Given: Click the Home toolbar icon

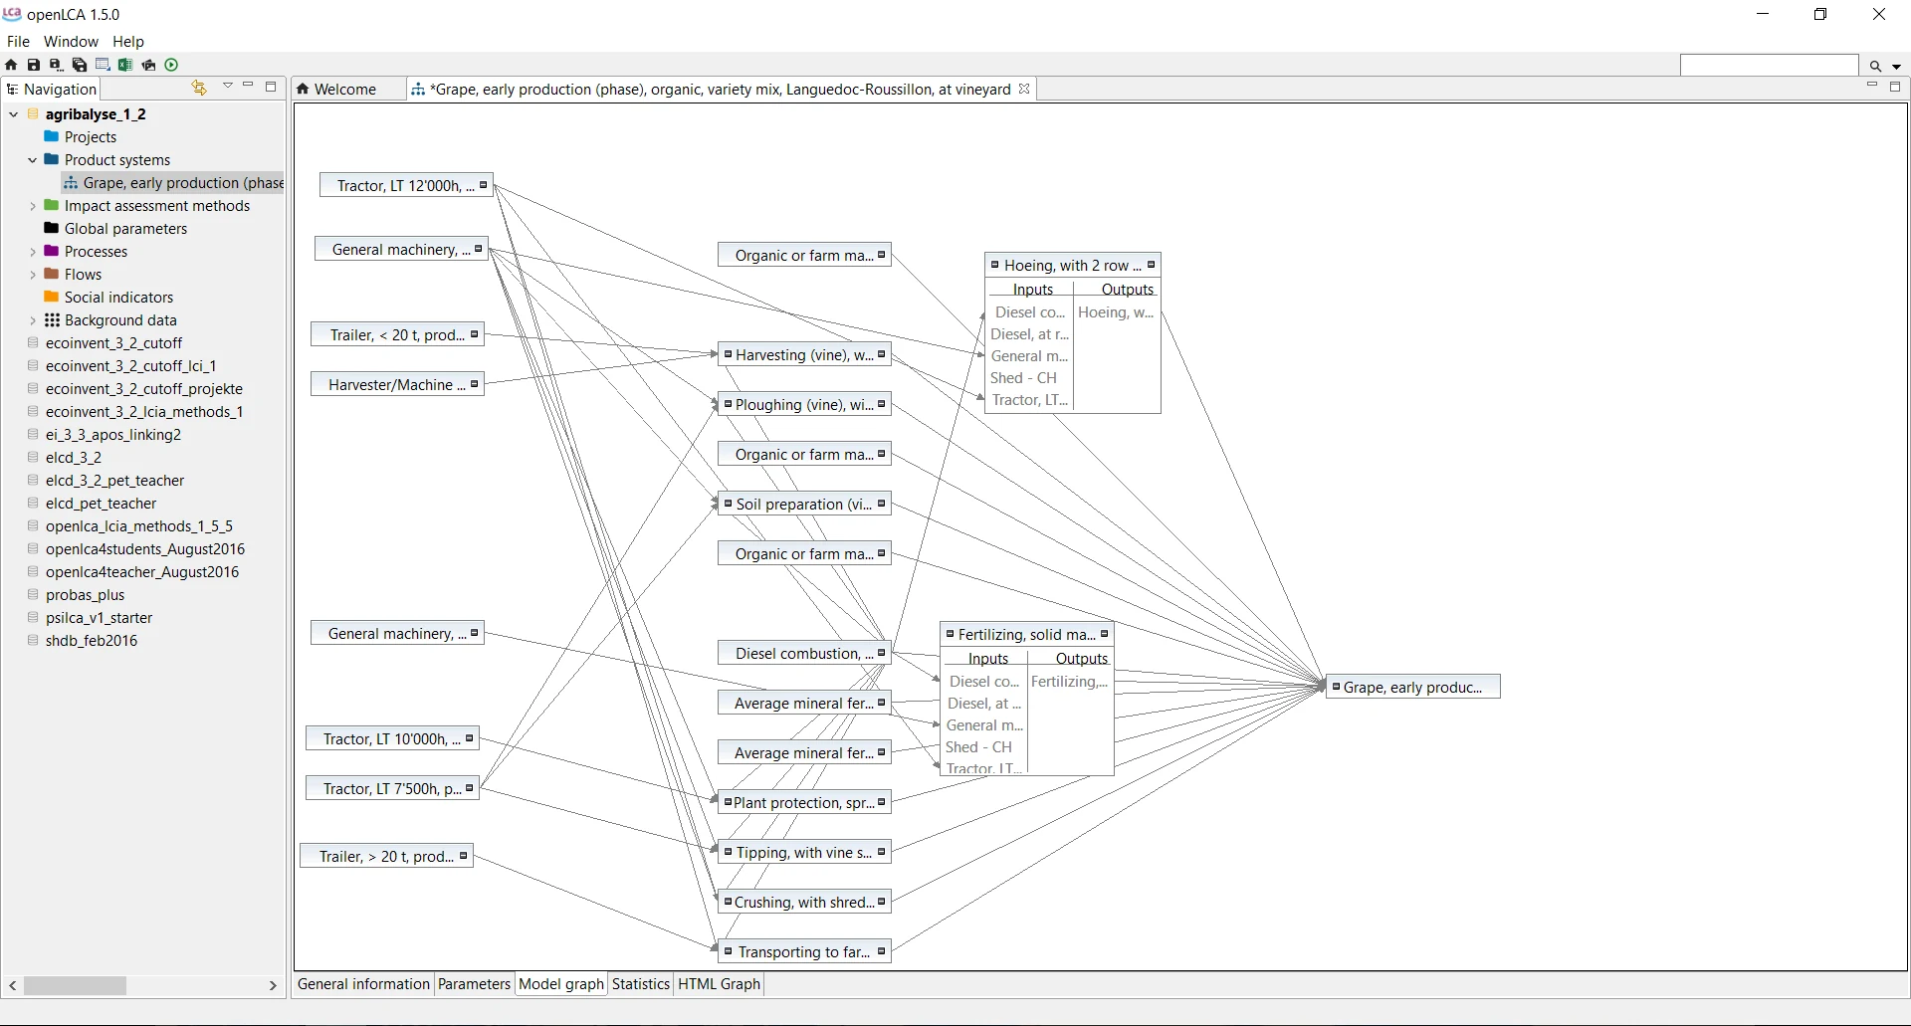Looking at the screenshot, I should [11, 65].
